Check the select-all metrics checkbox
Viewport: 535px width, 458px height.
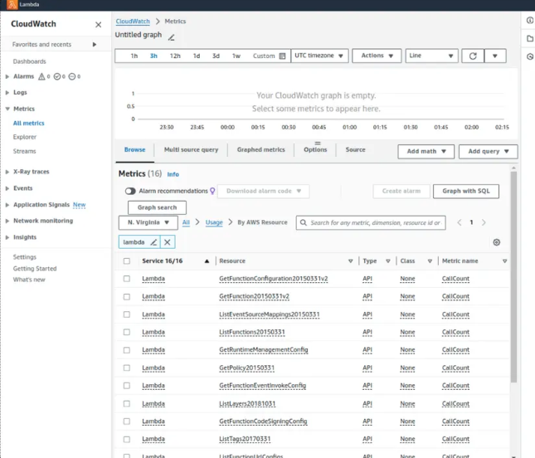[127, 261]
